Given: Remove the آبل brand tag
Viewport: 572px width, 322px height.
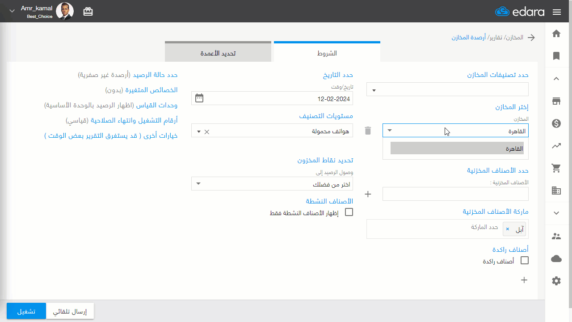Looking at the screenshot, I should 508,229.
